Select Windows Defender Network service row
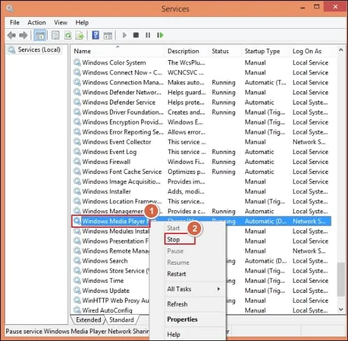Image resolution: width=348 pixels, height=341 pixels. (x=202, y=92)
